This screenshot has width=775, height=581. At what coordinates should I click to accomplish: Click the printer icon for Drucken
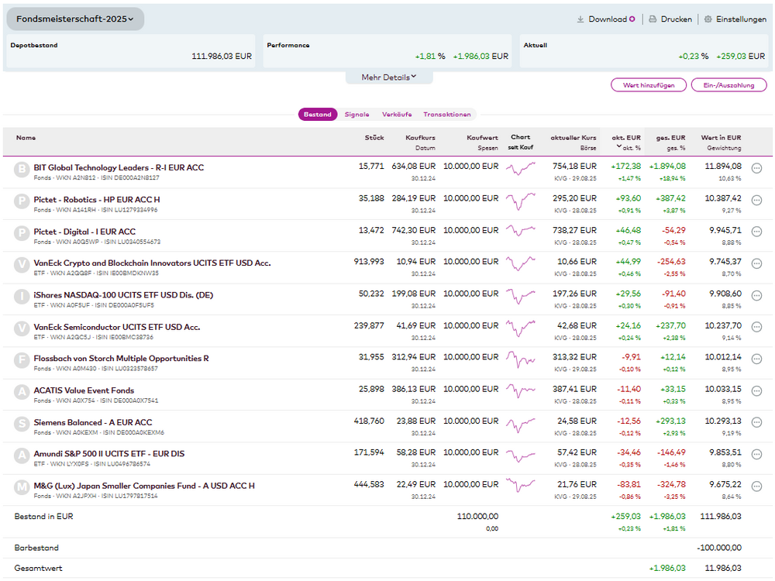pos(653,19)
